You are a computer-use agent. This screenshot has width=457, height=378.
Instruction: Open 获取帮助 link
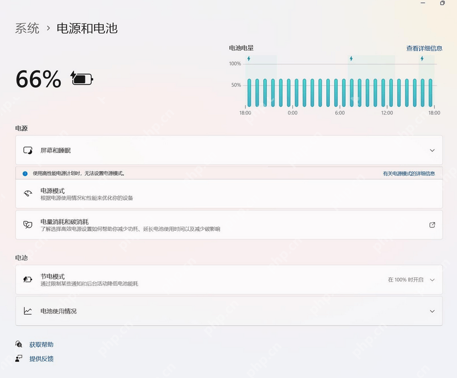click(42, 345)
